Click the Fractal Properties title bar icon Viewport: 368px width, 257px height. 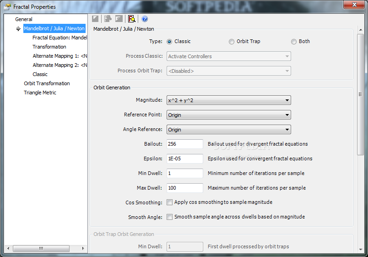[x=7, y=7]
